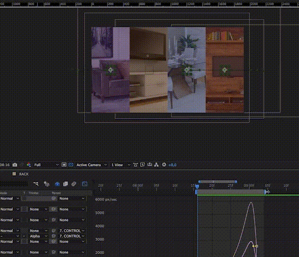Toggle the frame blending switch in timeline

(x=66, y=184)
